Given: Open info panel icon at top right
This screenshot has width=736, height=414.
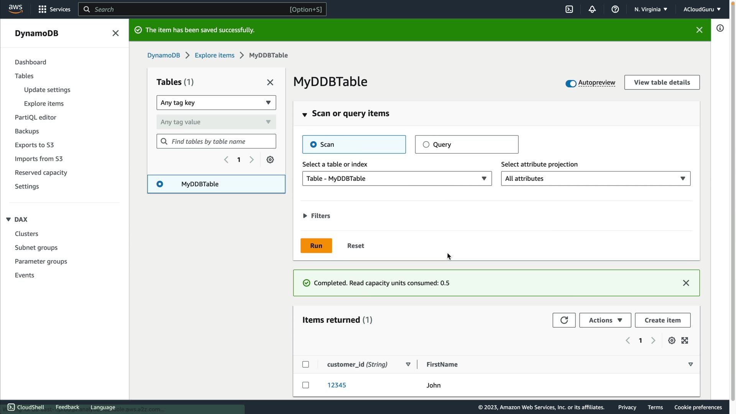Looking at the screenshot, I should 720,28.
